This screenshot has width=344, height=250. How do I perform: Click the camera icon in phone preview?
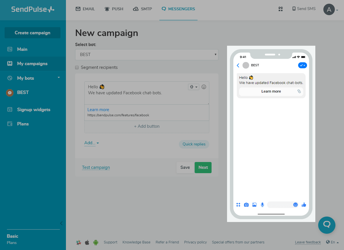pos(246,205)
